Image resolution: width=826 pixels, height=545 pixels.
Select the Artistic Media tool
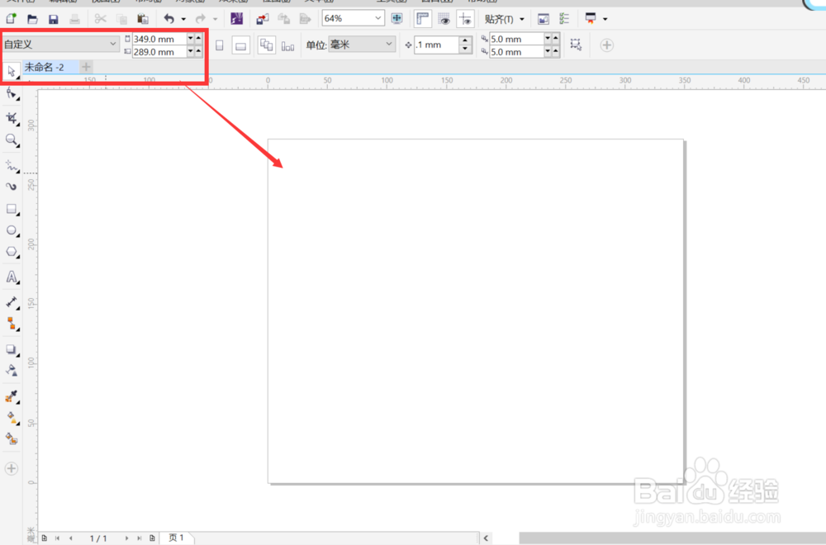pyautogui.click(x=11, y=187)
